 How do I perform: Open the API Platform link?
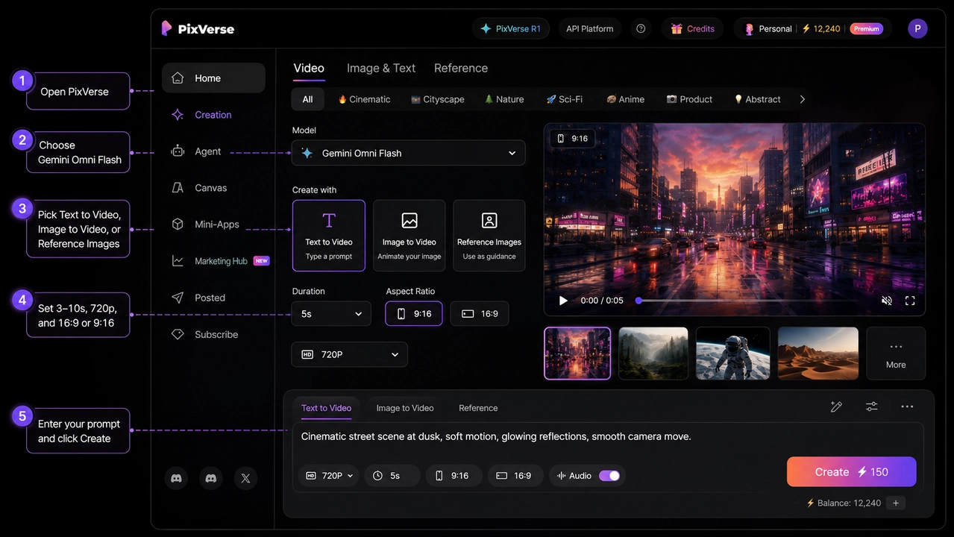pos(589,28)
